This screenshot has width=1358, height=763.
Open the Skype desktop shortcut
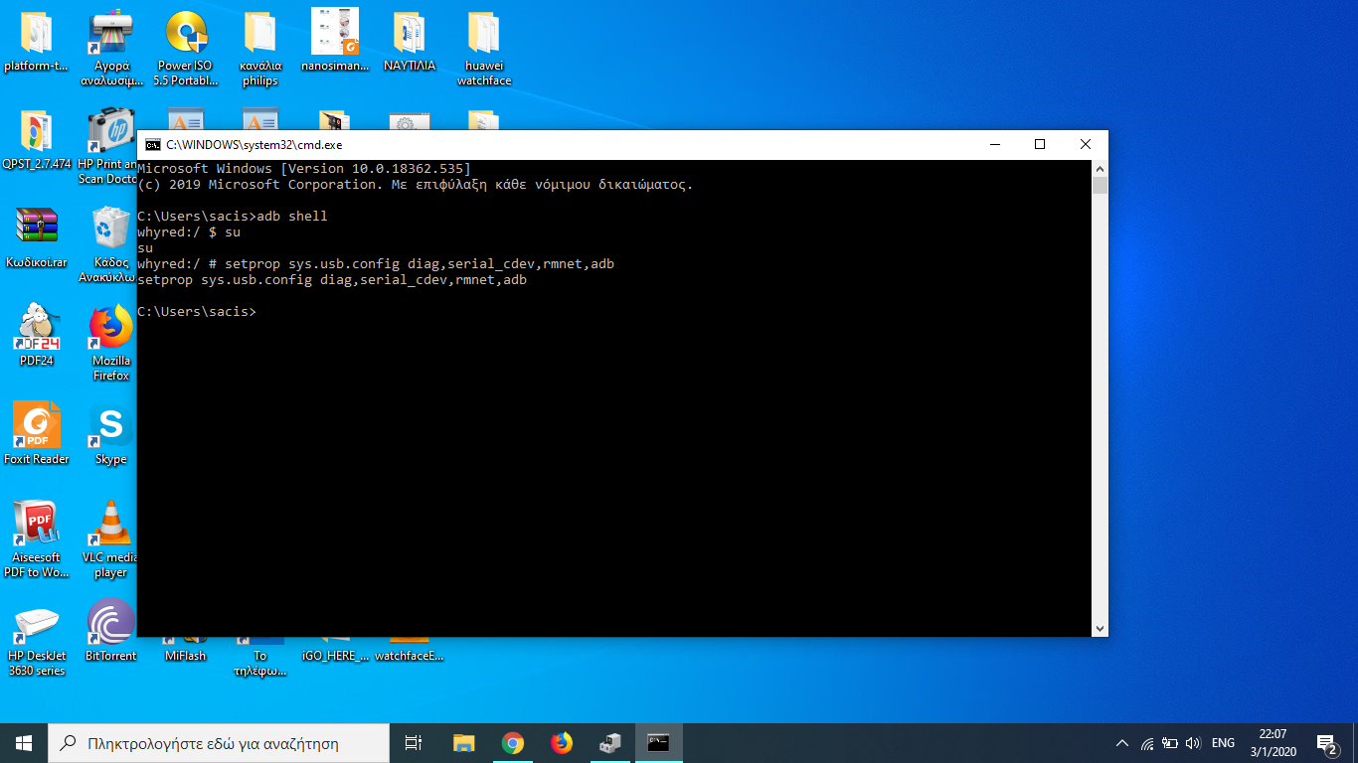tap(110, 427)
